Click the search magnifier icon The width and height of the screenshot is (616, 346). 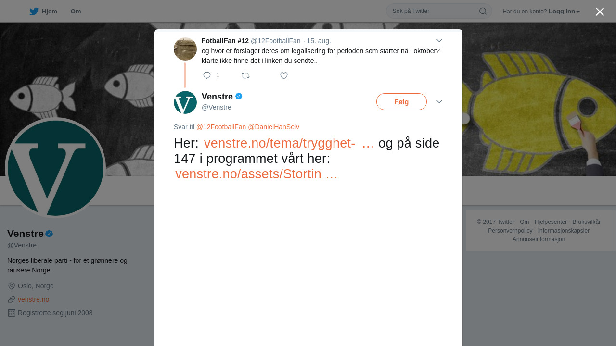tap(483, 11)
